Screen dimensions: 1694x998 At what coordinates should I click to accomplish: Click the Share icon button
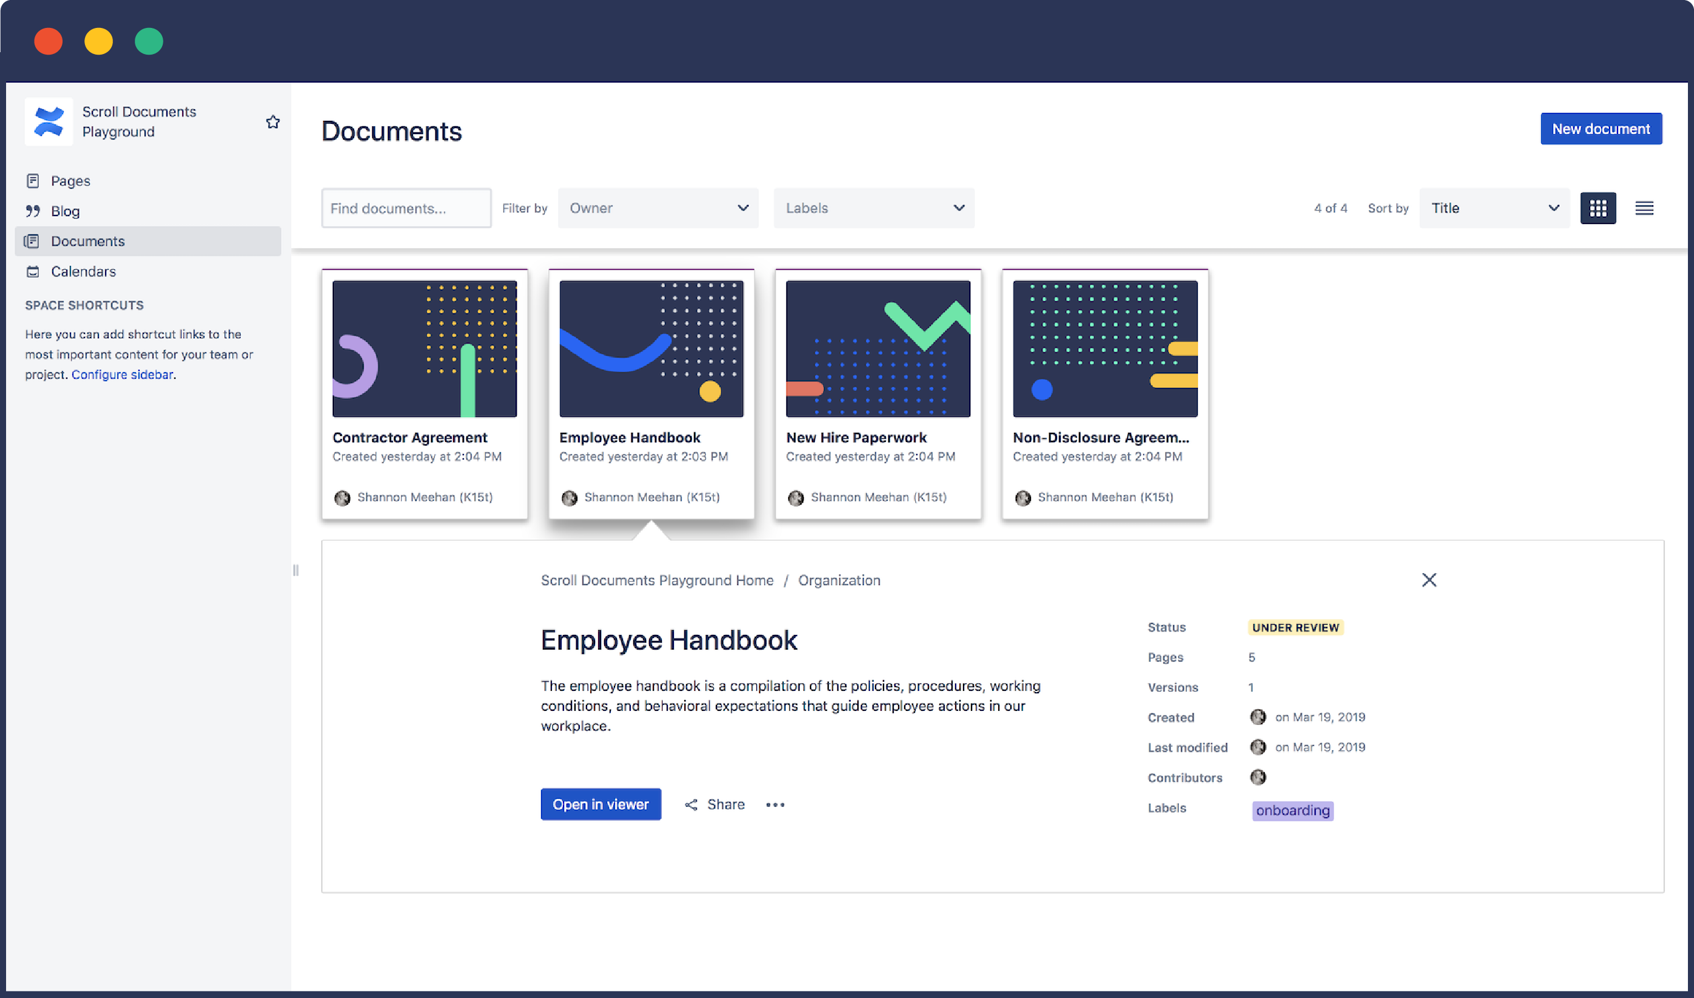click(x=692, y=804)
